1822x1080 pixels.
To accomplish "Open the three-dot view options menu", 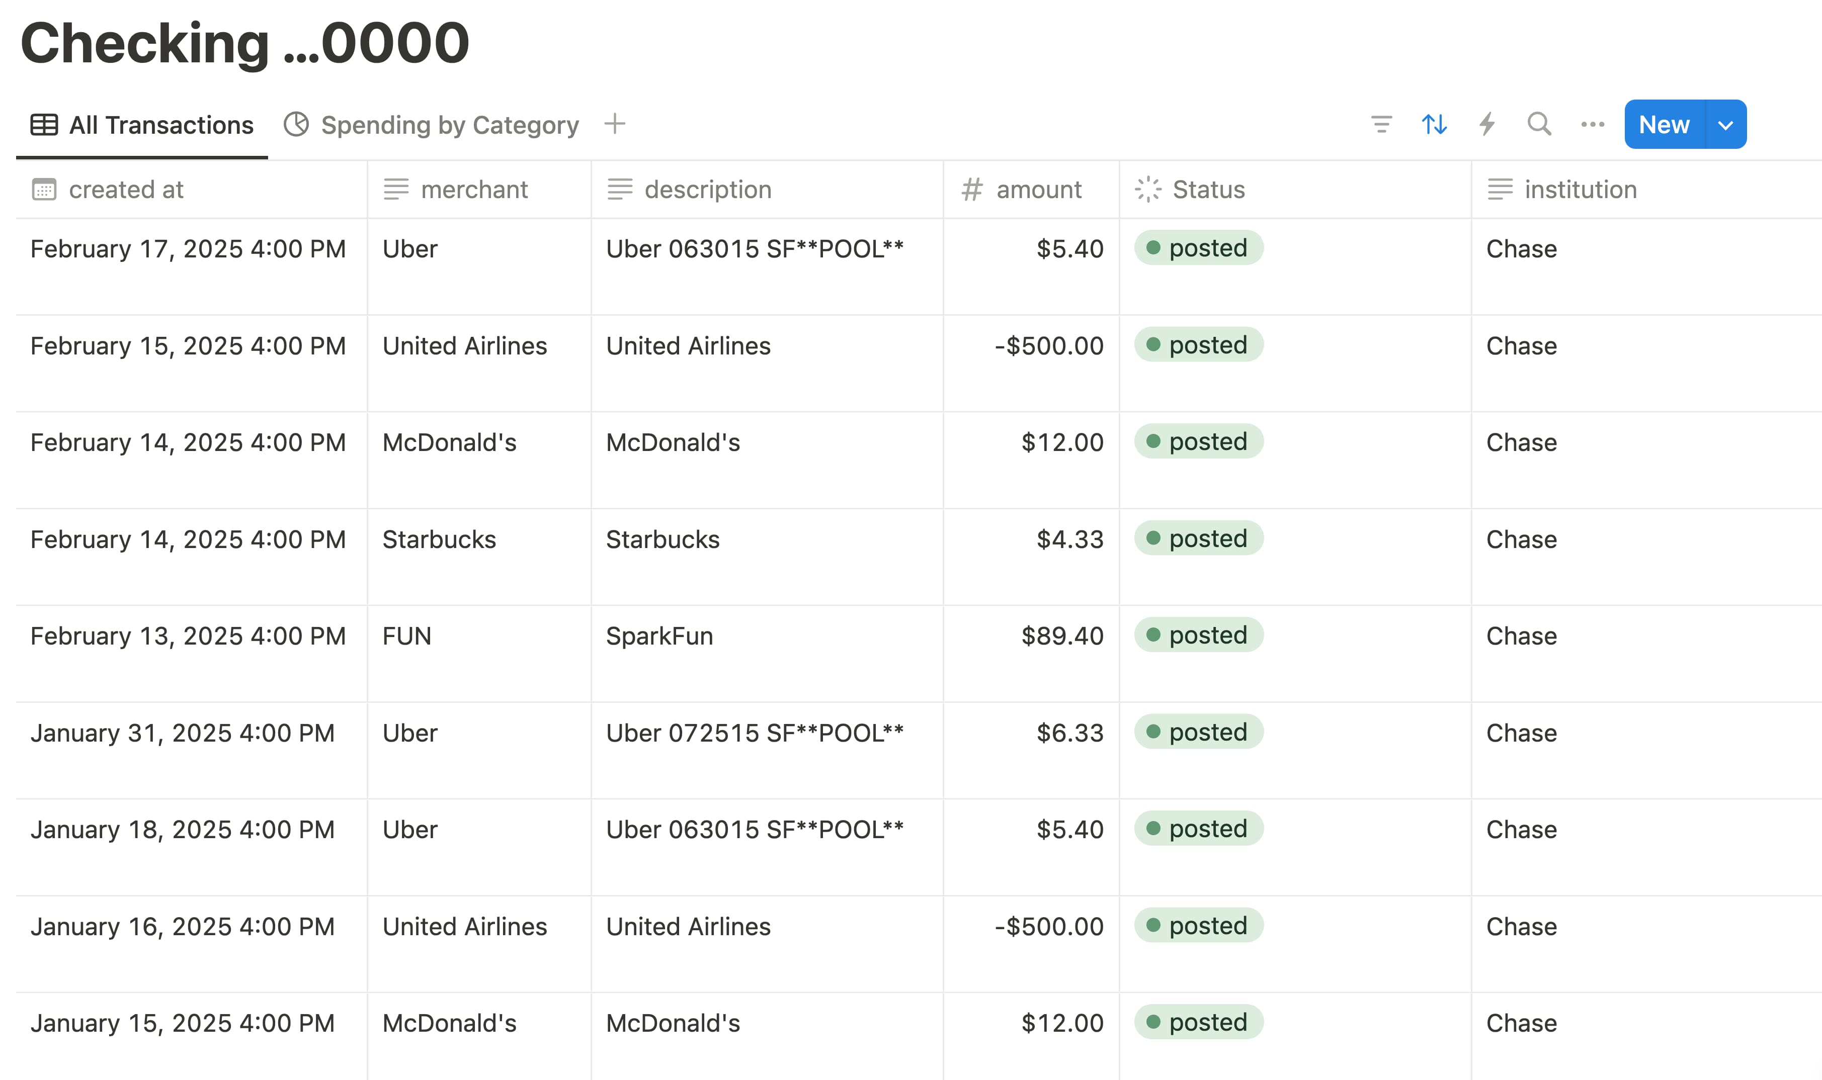I will pos(1592,125).
